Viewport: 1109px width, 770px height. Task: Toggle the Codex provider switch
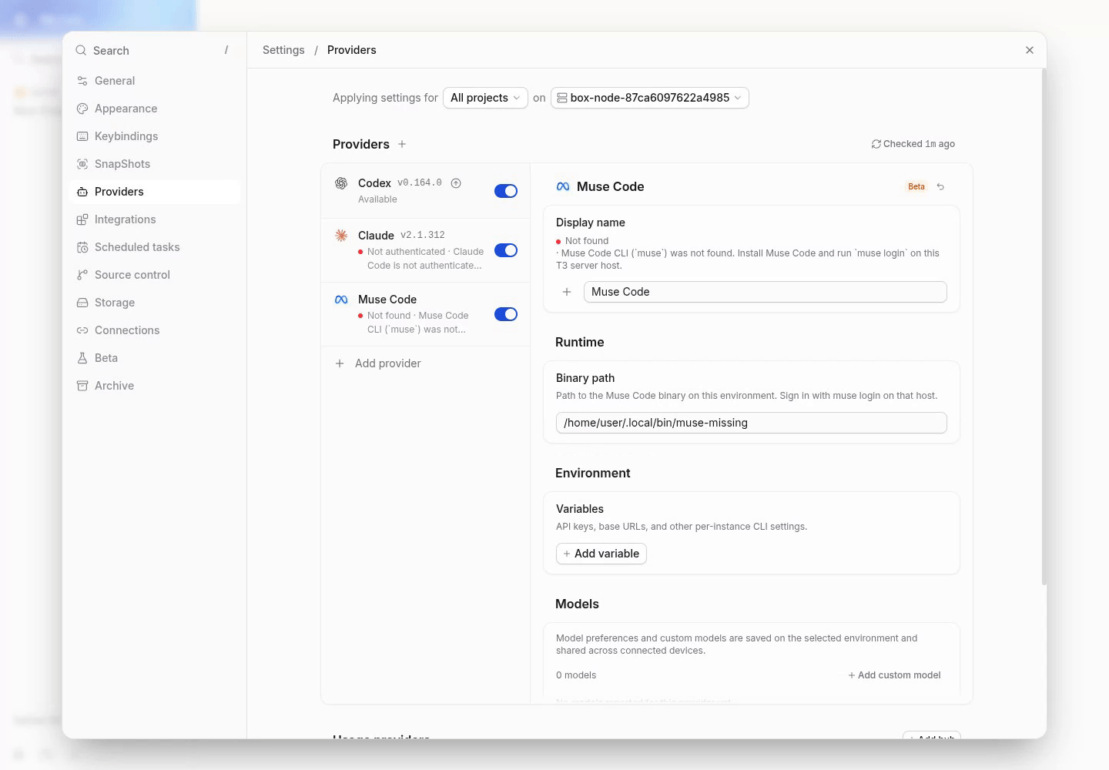(506, 191)
